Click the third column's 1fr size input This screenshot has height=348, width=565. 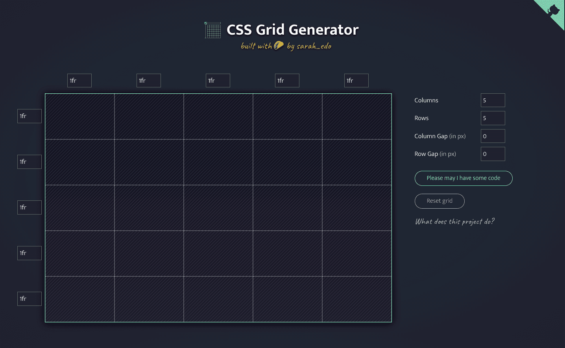pos(218,80)
